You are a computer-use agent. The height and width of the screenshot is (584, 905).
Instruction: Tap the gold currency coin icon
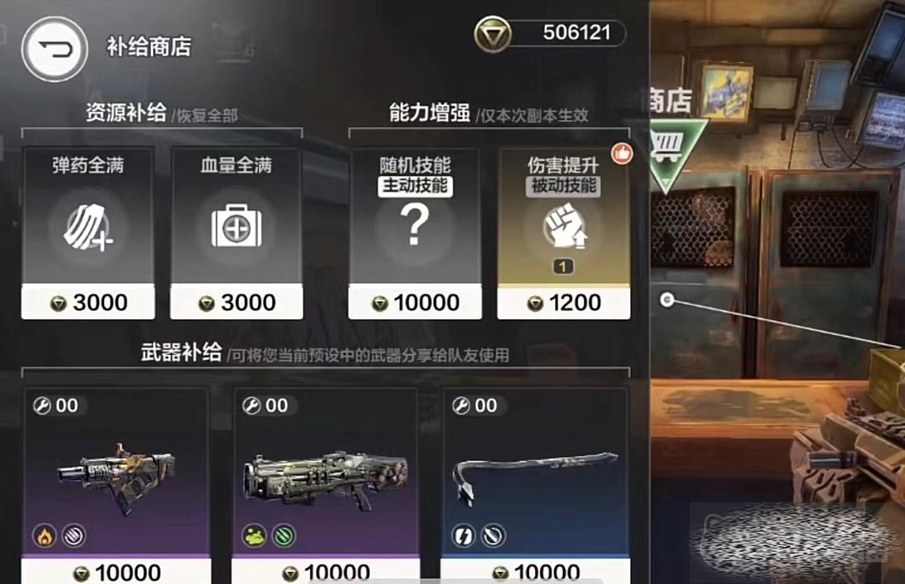[x=492, y=34]
